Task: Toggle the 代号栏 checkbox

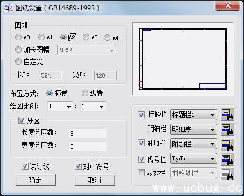Action: [x=142, y=159]
